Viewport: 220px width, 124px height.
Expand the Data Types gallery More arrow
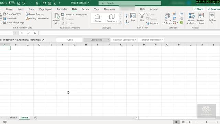pyautogui.click(x=121, y=22)
